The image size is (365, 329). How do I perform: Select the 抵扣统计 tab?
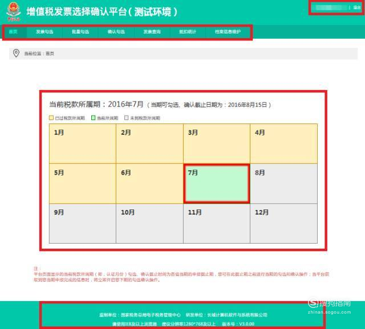click(x=188, y=32)
